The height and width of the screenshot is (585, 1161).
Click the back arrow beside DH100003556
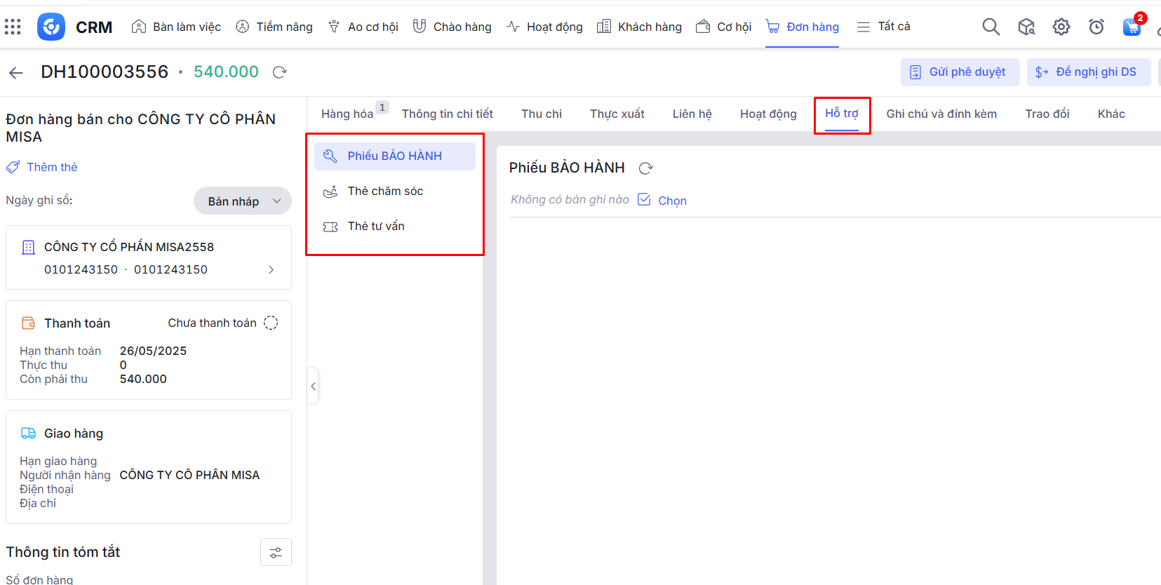pyautogui.click(x=16, y=72)
